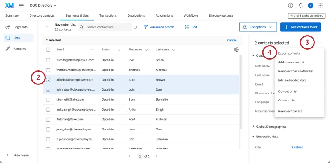Uncheck the aliceb@dsxemployee.com contact checkbox
330x163 pixels.
click(x=48, y=80)
